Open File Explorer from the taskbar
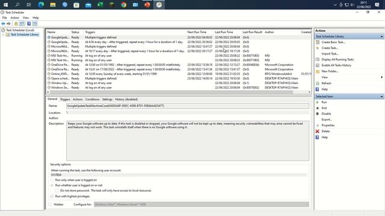 click(53, 5)
